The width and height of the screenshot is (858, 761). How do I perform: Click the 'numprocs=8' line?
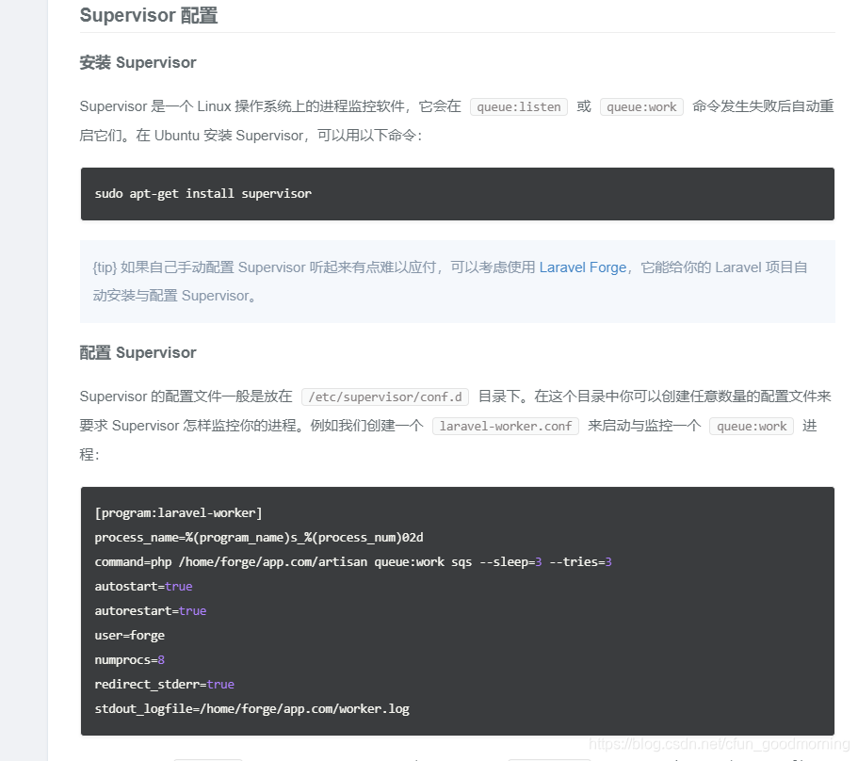pyautogui.click(x=130, y=660)
